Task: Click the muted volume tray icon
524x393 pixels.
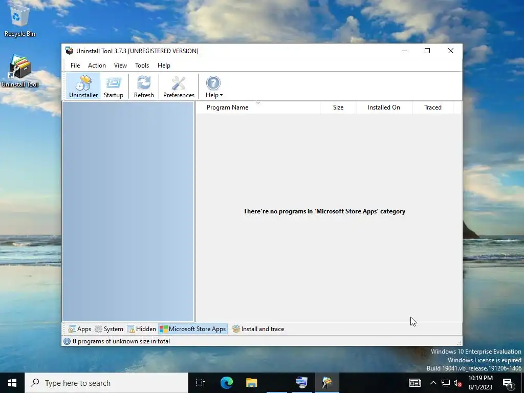Action: pyautogui.click(x=458, y=383)
